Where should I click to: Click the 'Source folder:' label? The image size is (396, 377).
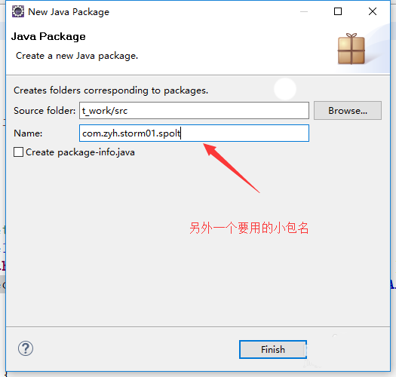pyautogui.click(x=45, y=111)
